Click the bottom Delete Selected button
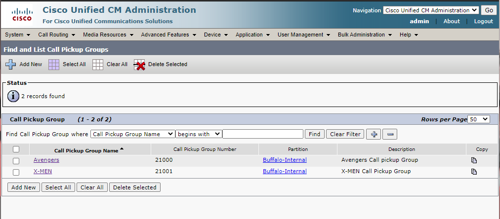 click(134, 187)
